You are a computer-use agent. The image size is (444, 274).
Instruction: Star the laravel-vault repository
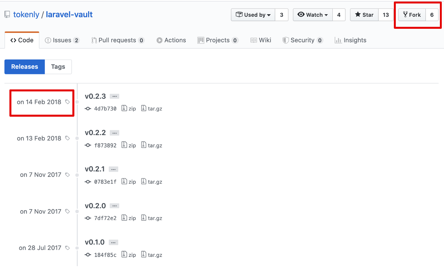click(x=364, y=15)
